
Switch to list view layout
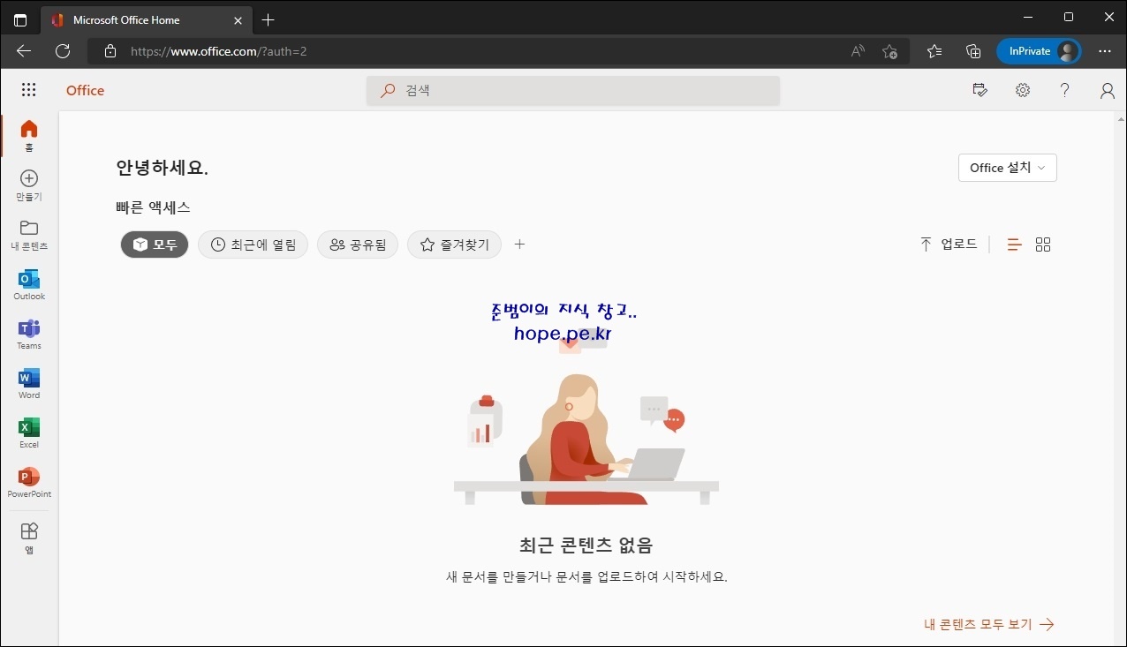click(1015, 245)
